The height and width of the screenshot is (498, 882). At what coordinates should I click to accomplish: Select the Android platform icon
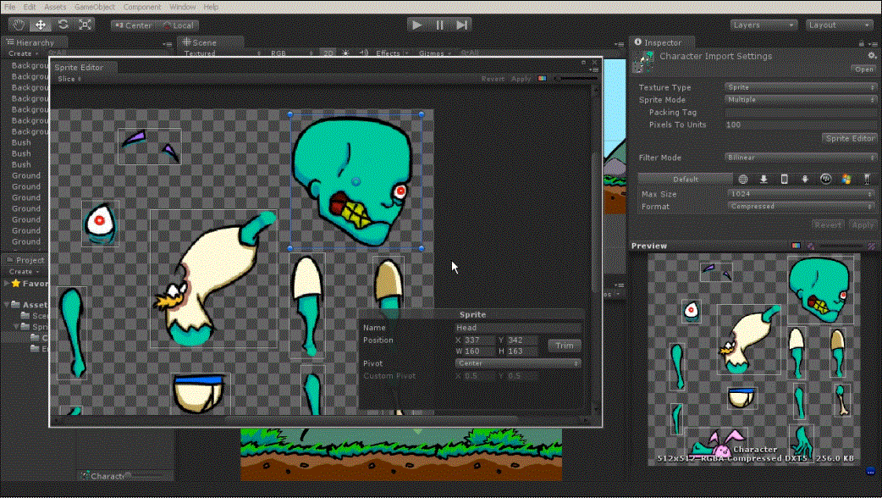click(805, 179)
